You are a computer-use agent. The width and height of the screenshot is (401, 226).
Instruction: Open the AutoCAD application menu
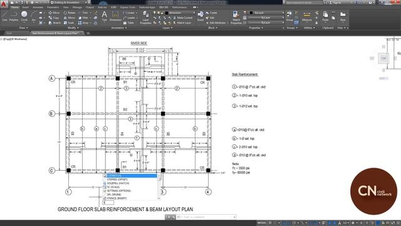point(4,4)
